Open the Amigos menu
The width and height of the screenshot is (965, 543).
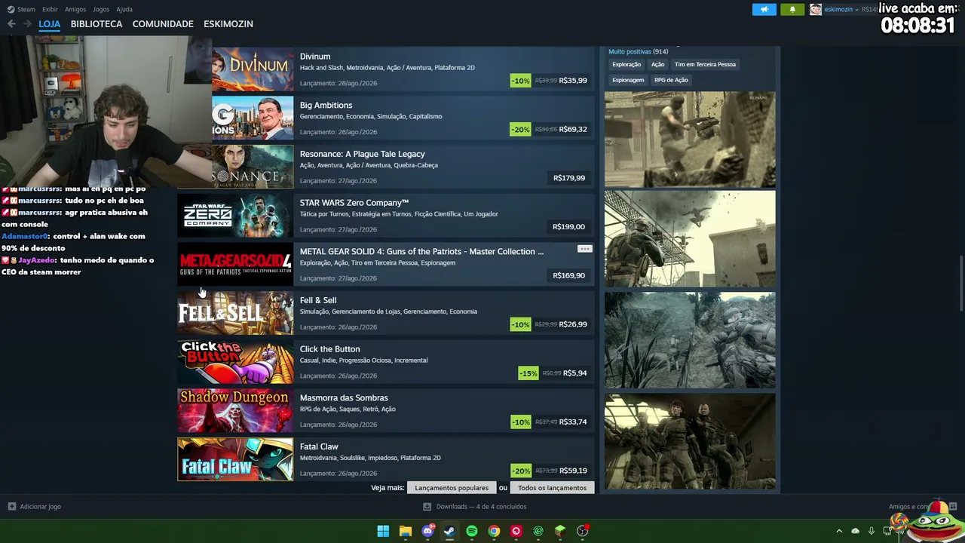(75, 9)
